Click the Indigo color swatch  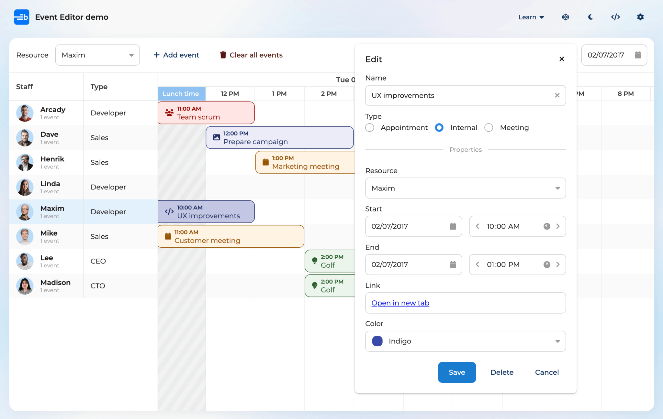(x=377, y=341)
